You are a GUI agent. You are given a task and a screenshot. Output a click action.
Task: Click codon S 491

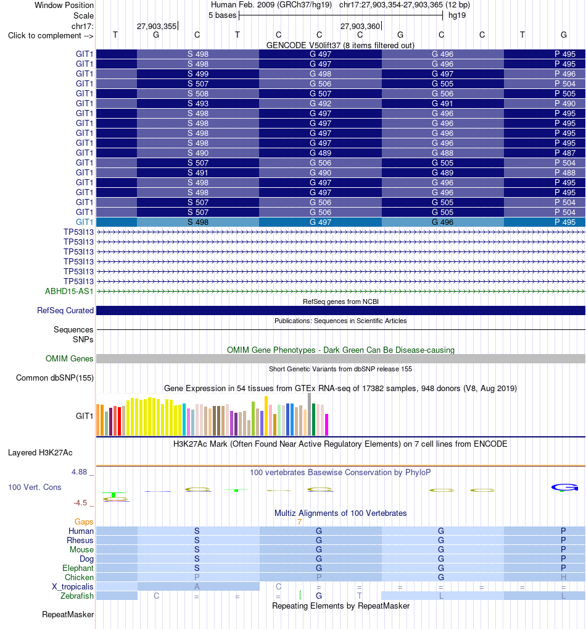point(198,172)
